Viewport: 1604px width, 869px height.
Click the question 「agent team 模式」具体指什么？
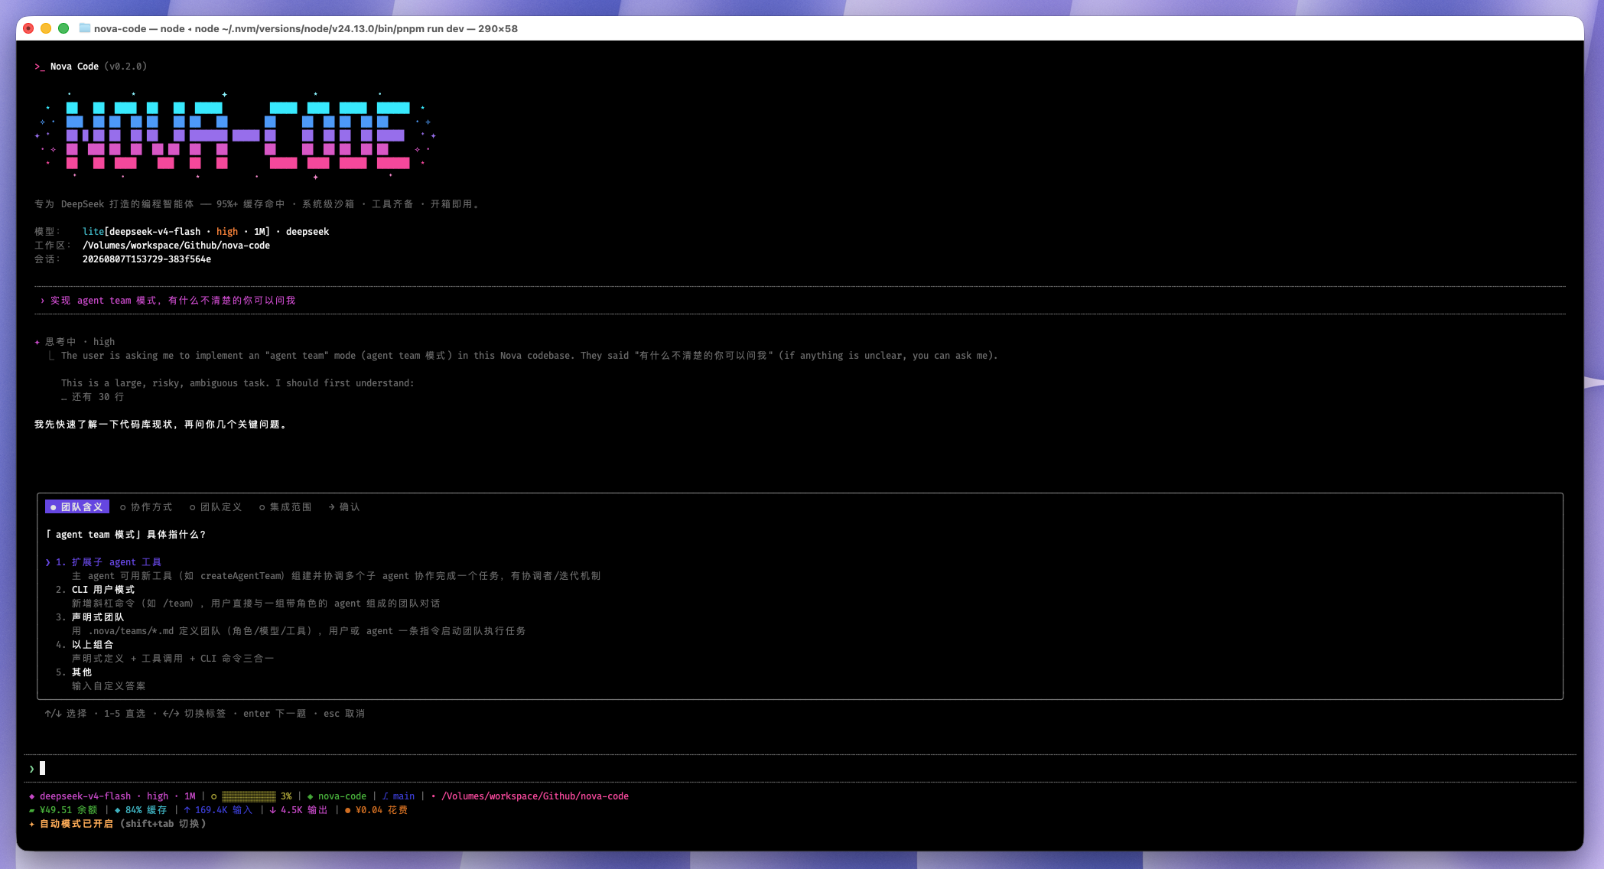tap(125, 535)
